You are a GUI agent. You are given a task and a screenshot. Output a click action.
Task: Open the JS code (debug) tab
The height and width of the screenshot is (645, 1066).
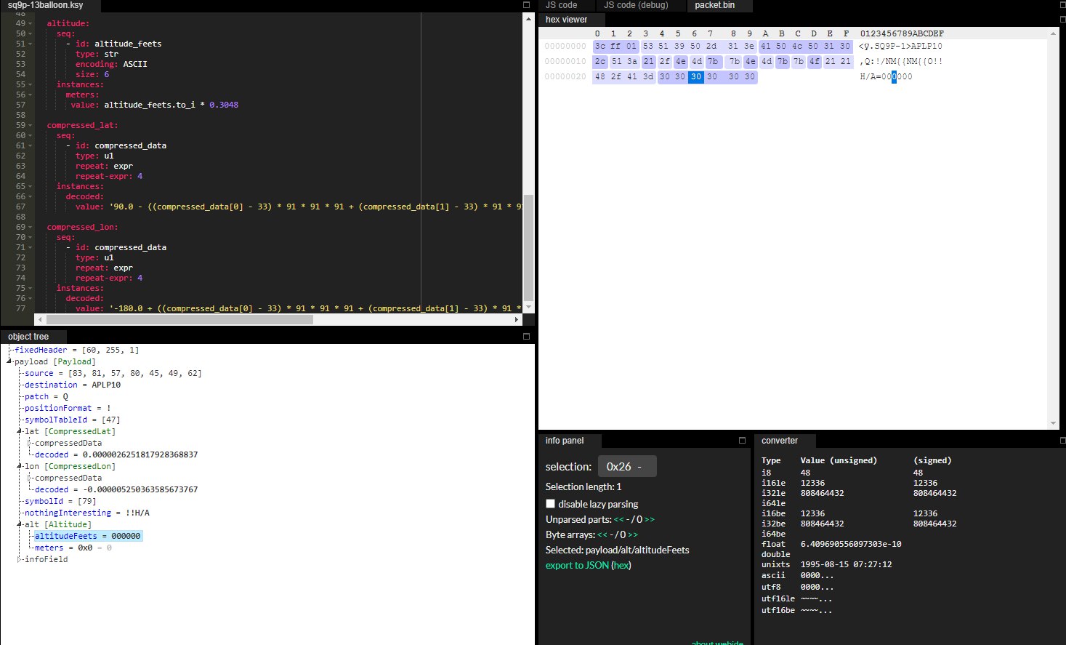tap(636, 5)
